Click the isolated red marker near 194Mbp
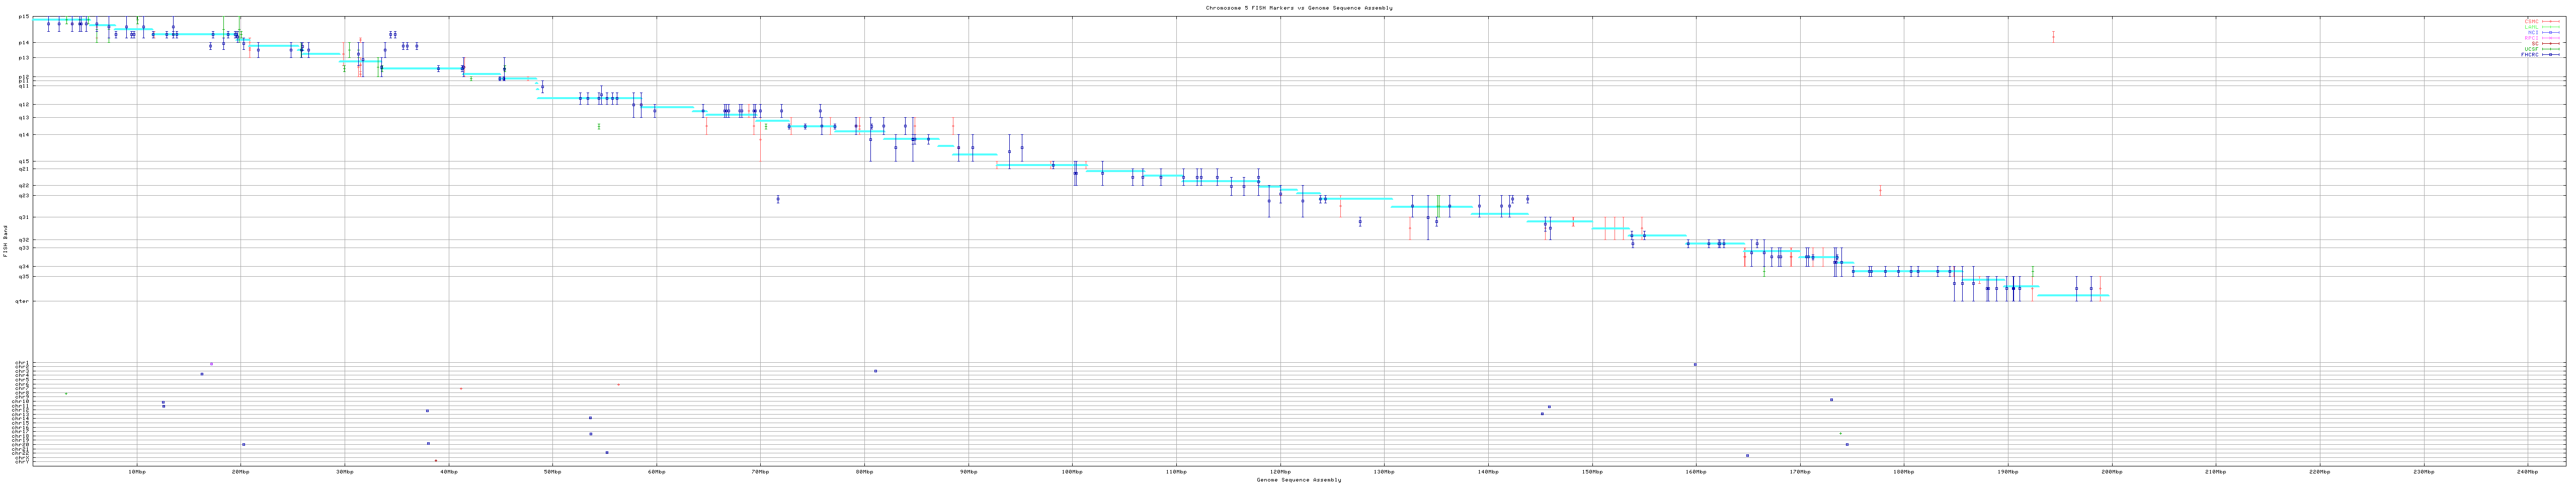 point(2053,36)
